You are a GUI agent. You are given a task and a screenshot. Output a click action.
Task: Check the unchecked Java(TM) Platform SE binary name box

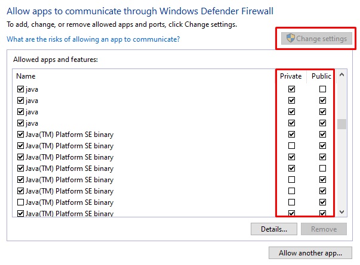21,202
